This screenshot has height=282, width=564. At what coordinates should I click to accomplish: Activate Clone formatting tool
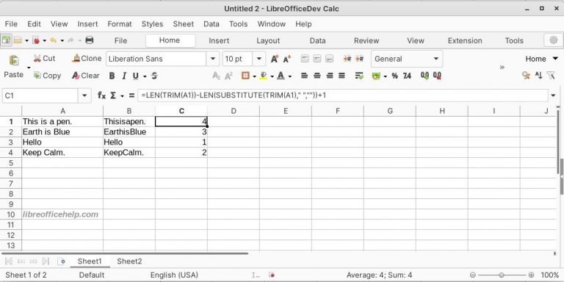click(87, 58)
